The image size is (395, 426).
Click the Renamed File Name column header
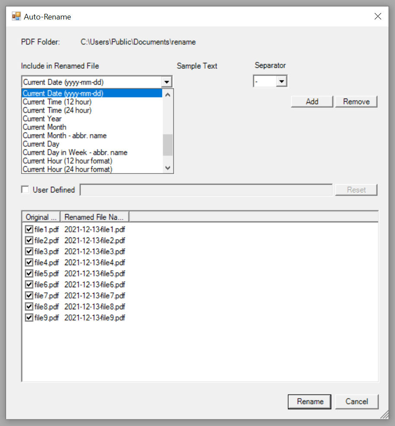coord(94,217)
